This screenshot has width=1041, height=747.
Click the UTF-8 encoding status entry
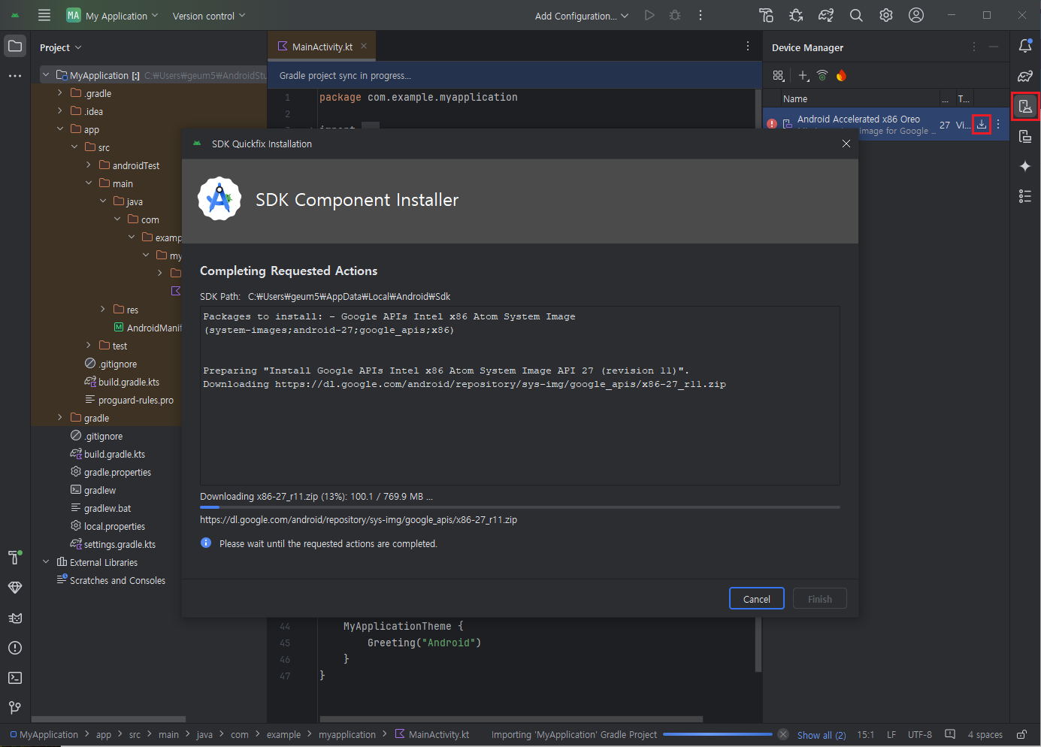coord(920,735)
